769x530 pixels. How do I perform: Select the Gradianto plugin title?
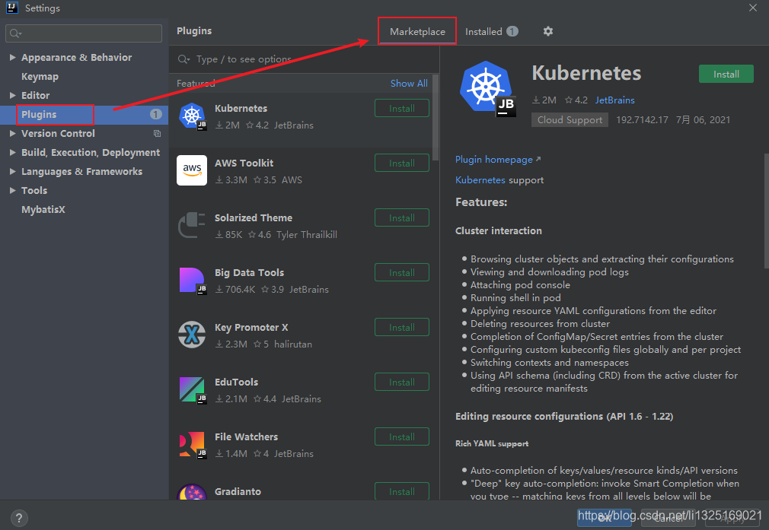click(x=238, y=491)
